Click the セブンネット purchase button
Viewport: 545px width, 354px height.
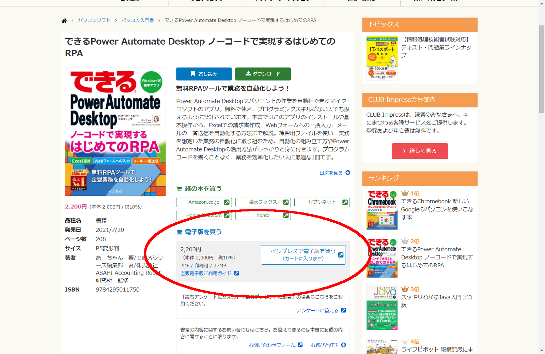tap(322, 202)
